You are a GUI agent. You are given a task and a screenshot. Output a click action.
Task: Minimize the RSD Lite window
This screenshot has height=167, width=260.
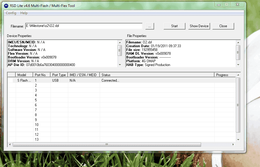[x=219, y=5]
